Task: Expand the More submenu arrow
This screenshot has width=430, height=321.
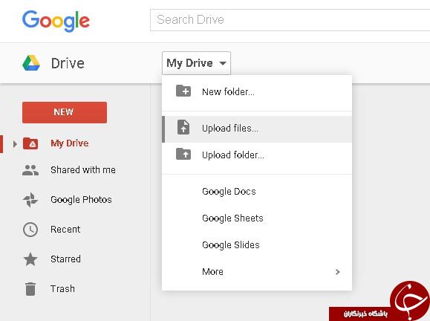Action: (x=338, y=272)
